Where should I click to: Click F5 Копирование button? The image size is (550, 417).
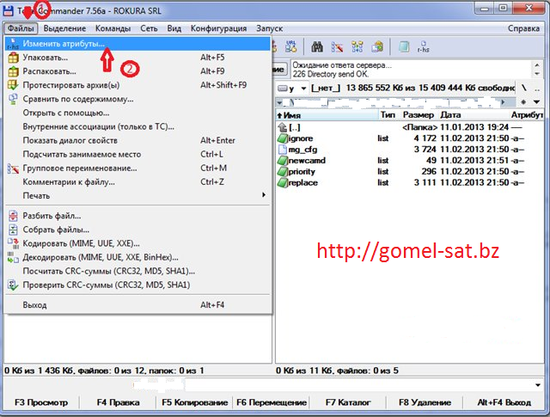tap(195, 402)
